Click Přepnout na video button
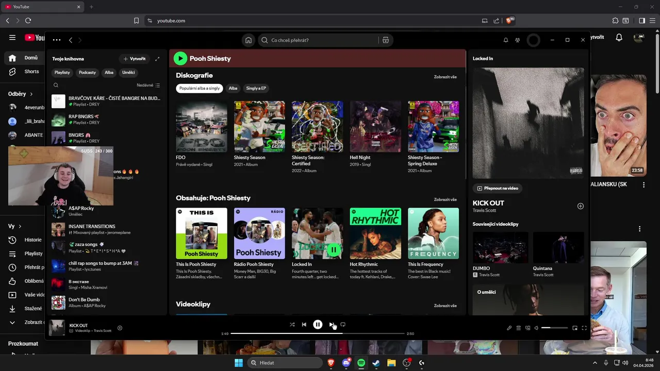 pyautogui.click(x=498, y=188)
